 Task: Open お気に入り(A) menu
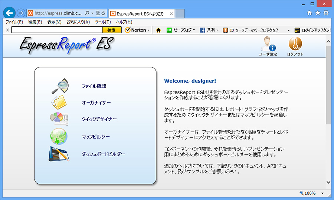pos(78,22)
